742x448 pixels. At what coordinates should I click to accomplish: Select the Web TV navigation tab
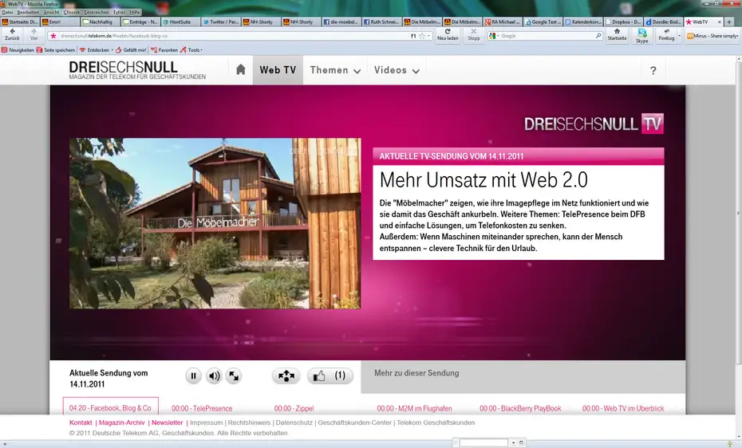(x=278, y=70)
